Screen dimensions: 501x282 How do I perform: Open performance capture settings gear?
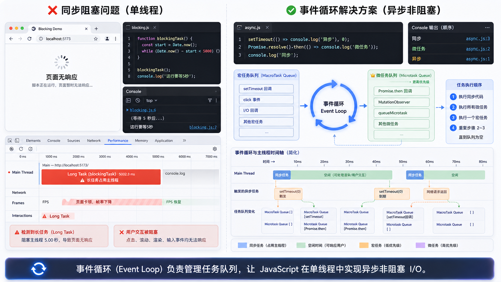tap(215, 149)
